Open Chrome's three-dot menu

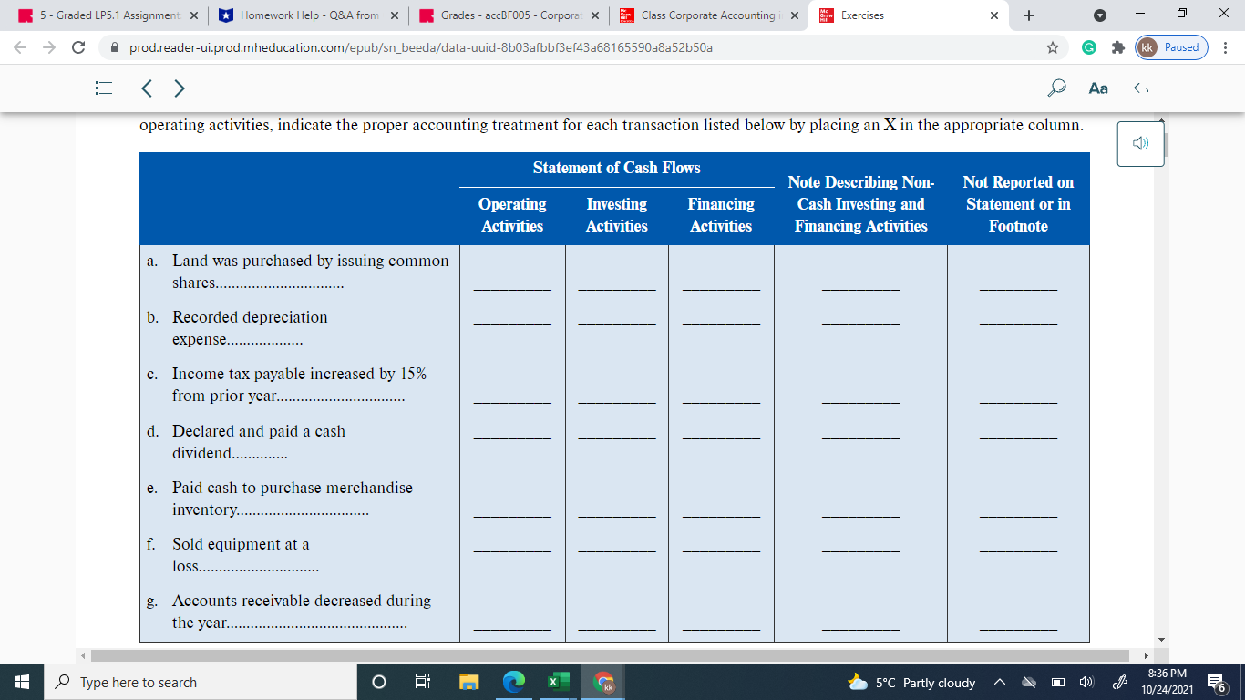tap(1226, 47)
